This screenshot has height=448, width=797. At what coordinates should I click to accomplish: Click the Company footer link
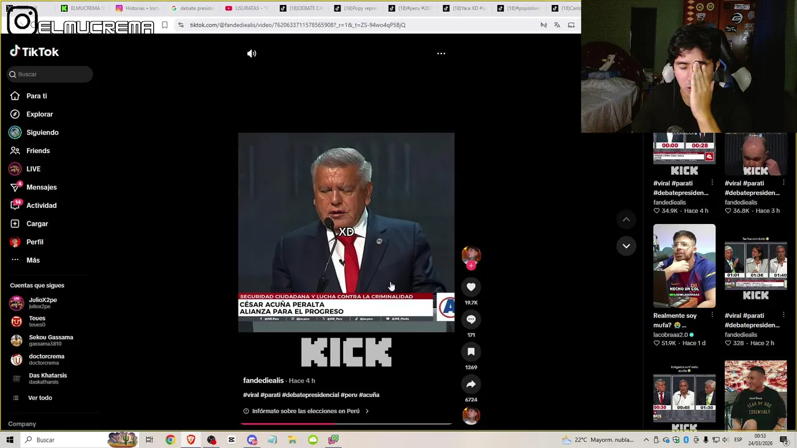22,424
